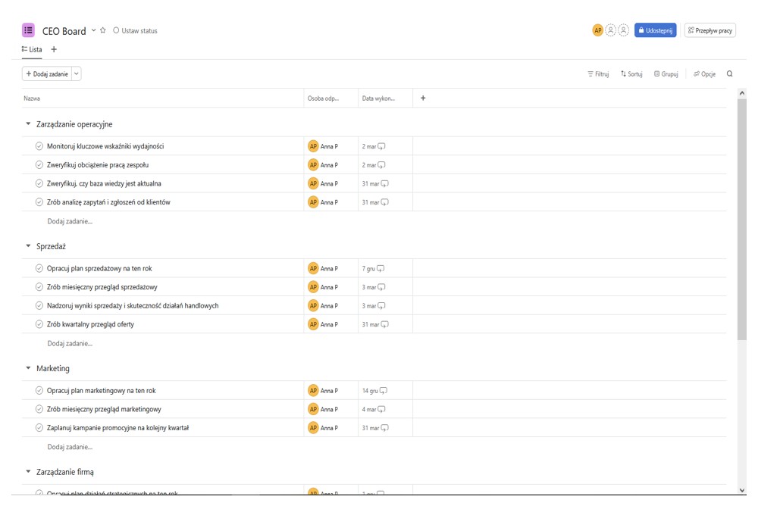Click the plus icon to add a column
Screen dimensions: 758x506
coord(423,98)
